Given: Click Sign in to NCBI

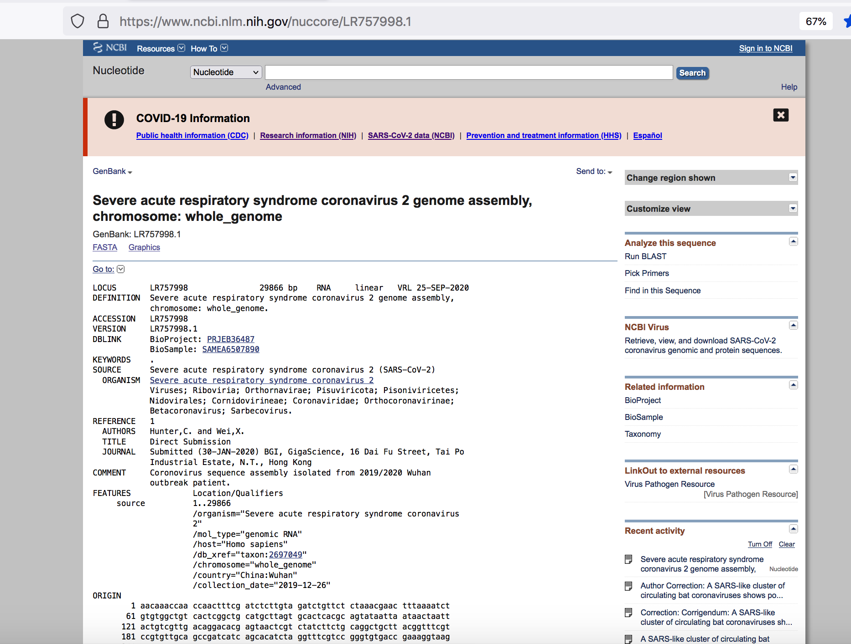Looking at the screenshot, I should point(765,48).
